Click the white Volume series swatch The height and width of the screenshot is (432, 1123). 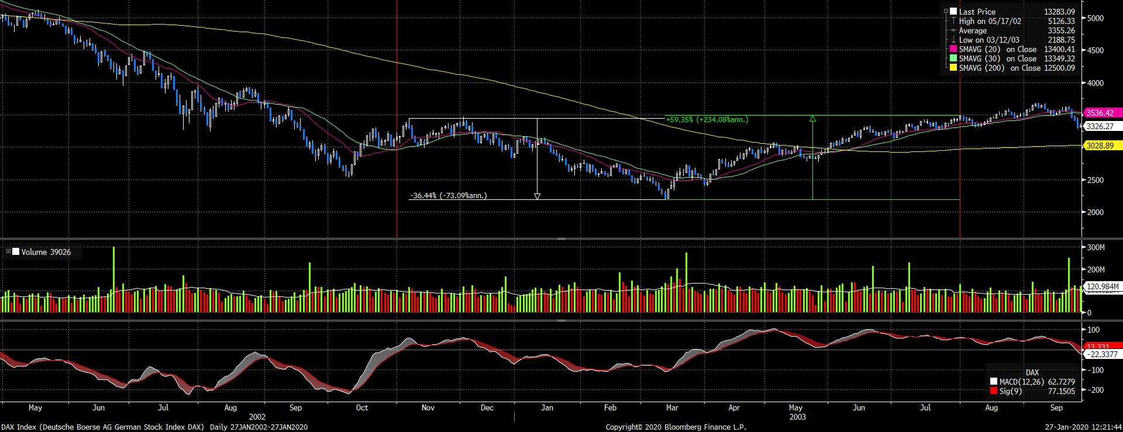(16, 252)
